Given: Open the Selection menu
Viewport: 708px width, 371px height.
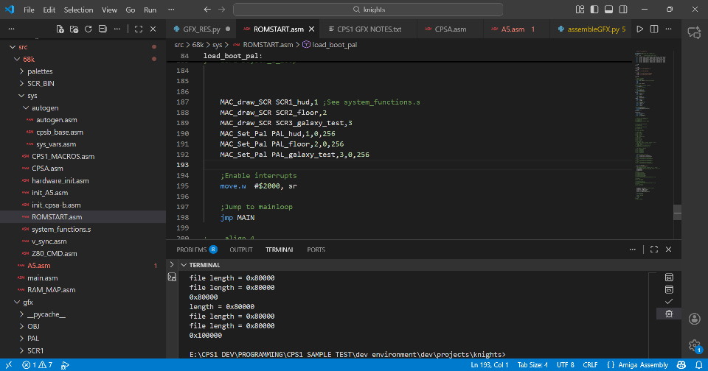Looking at the screenshot, I should click(x=79, y=10).
